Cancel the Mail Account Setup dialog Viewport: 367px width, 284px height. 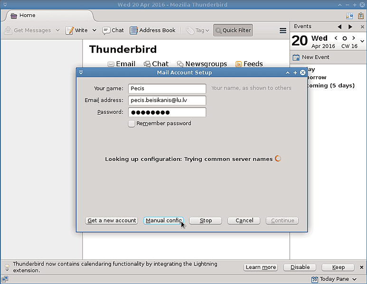pos(244,221)
